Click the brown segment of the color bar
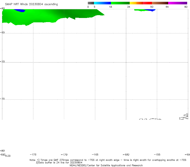This screenshot has width=190, height=167. [160, 3]
